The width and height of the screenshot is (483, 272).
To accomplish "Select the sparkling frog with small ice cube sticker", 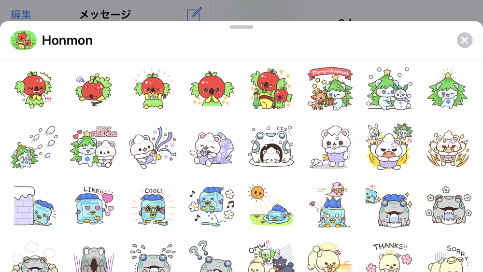I will click(389, 206).
